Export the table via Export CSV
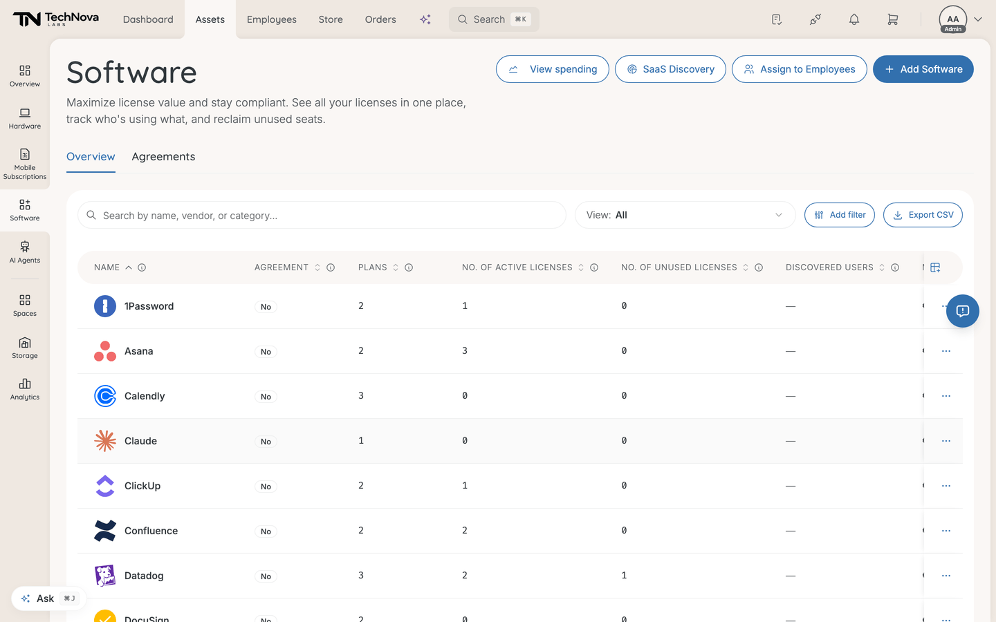The height and width of the screenshot is (622, 996). [923, 215]
